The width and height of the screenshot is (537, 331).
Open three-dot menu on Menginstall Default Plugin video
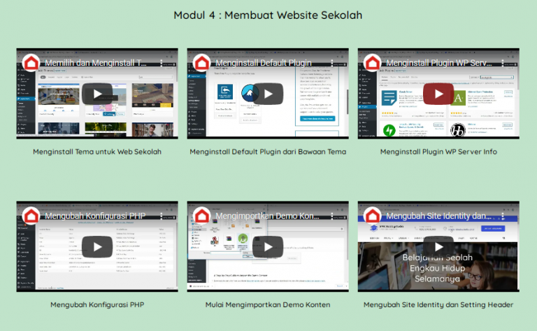click(x=332, y=62)
